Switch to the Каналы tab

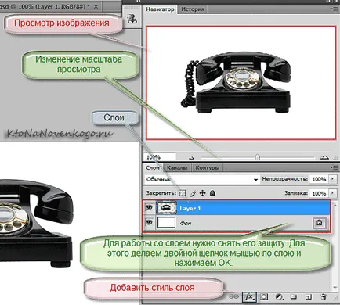pos(177,167)
